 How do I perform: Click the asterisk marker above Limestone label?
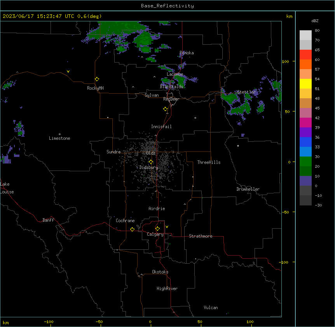[x=59, y=134]
